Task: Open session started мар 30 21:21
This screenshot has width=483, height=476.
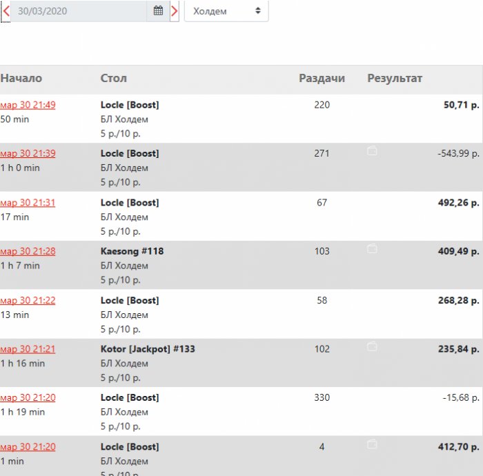Action: click(x=28, y=349)
